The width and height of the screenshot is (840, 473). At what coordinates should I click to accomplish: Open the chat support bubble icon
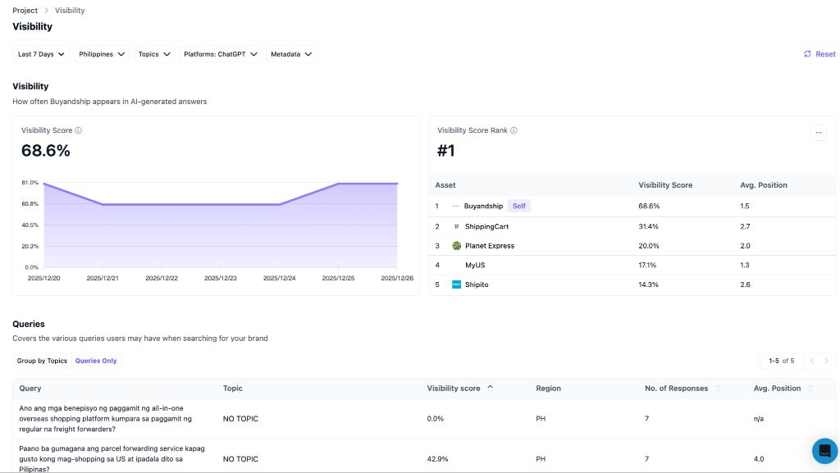click(x=825, y=451)
